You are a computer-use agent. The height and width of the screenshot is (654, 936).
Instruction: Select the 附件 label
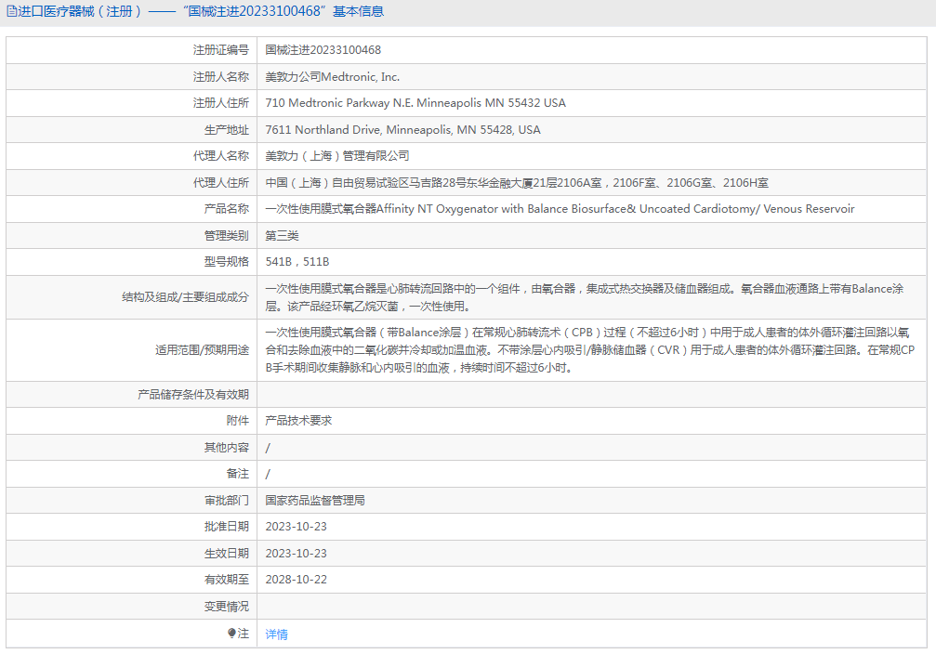[238, 421]
